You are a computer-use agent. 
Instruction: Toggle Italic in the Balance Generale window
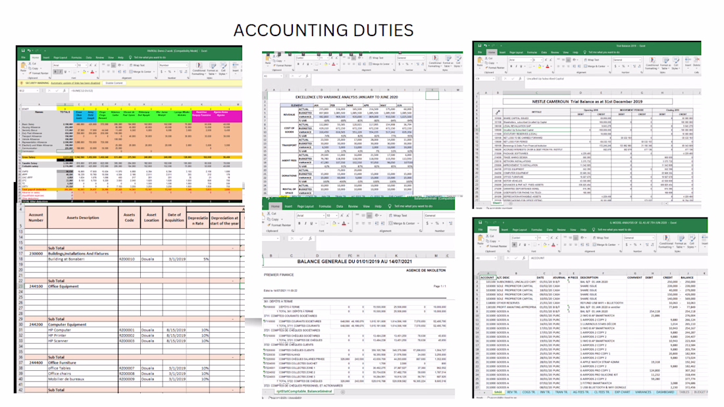[305, 224]
